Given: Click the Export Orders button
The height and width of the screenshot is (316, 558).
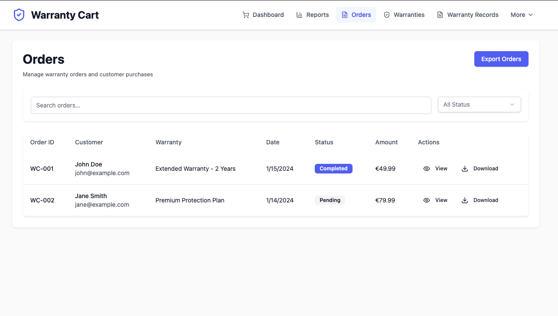Looking at the screenshot, I should coord(501,59).
